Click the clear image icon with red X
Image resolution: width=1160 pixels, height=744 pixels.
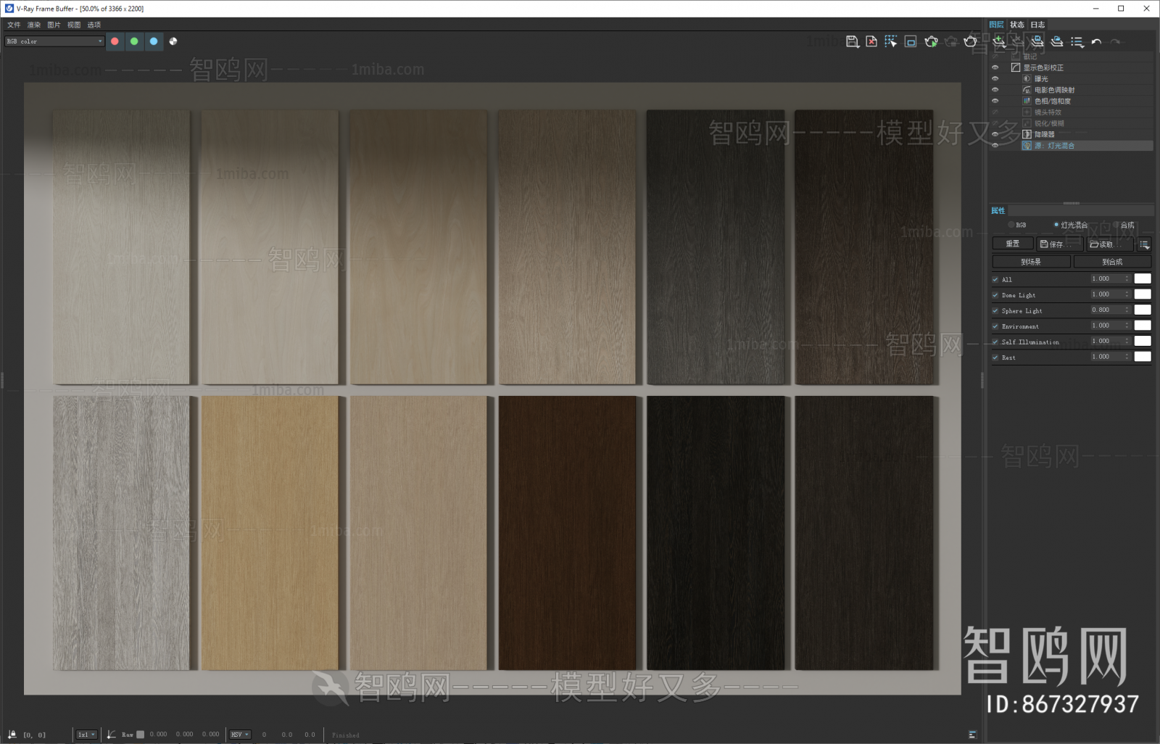point(871,41)
